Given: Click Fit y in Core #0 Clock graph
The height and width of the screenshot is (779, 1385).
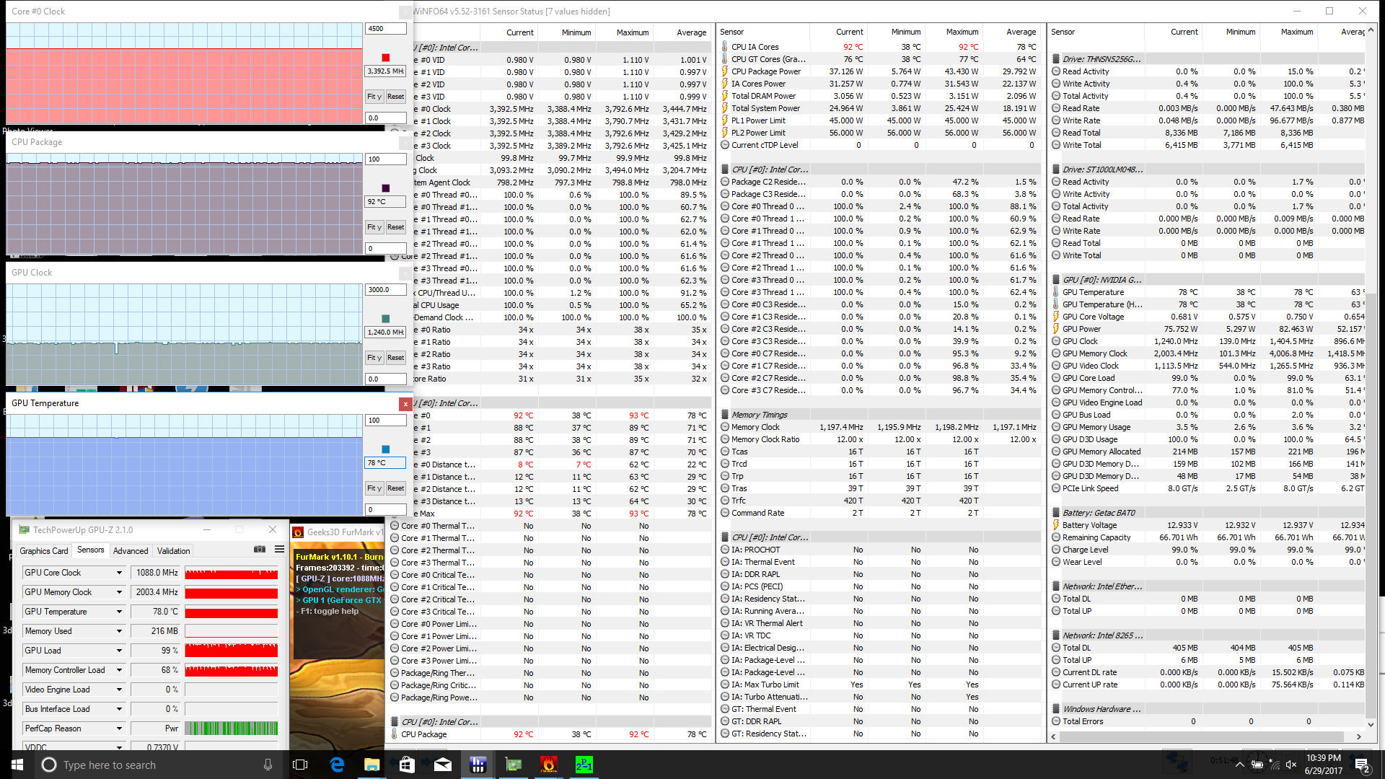Looking at the screenshot, I should pyautogui.click(x=374, y=97).
